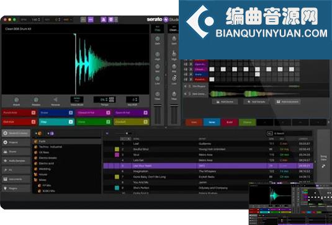
Task: Select the FP Mix subcrate
Action: point(67,185)
